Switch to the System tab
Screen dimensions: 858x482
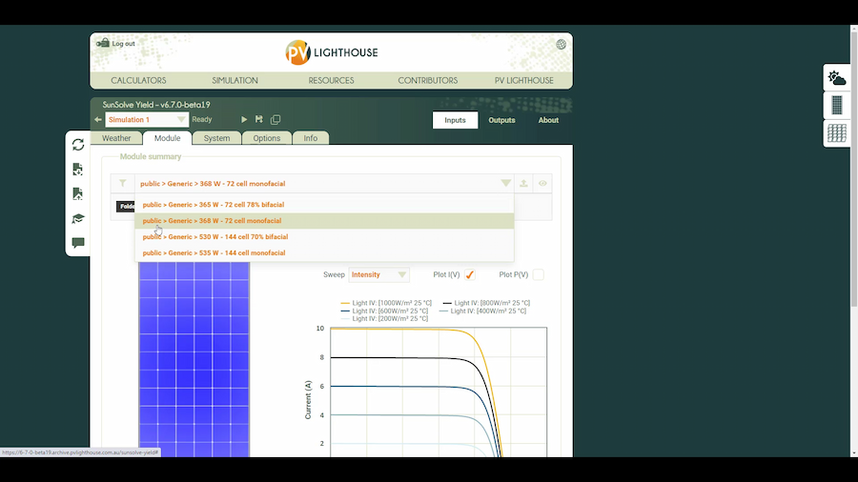tap(216, 138)
